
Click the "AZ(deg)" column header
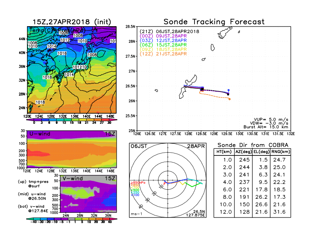(x=243, y=152)
